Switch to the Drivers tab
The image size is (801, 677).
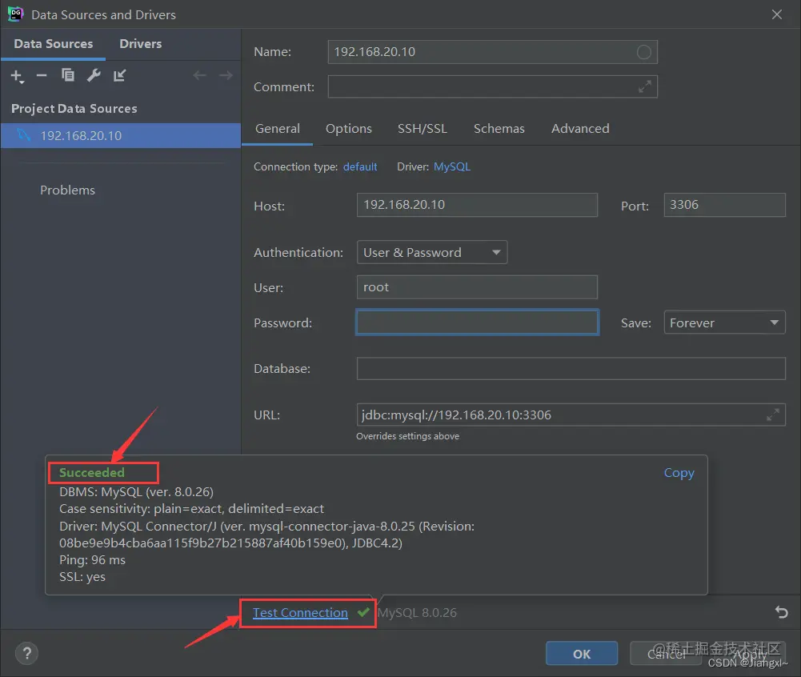[141, 44]
